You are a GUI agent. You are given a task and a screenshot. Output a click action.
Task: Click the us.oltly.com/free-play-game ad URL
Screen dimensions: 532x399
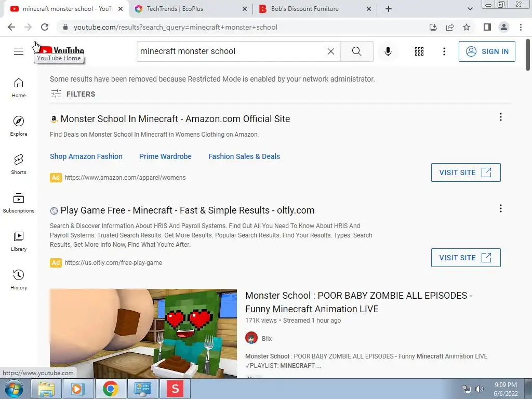pyautogui.click(x=113, y=262)
